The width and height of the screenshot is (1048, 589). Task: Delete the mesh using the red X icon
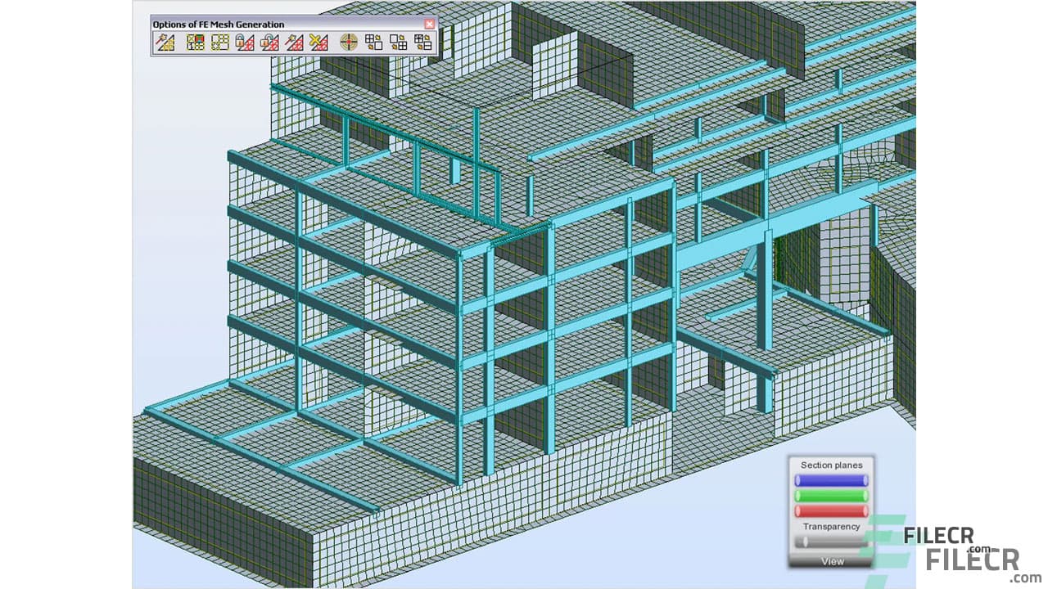coord(320,43)
